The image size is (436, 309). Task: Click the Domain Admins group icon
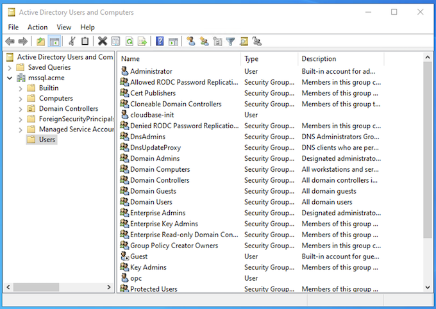(x=124, y=158)
